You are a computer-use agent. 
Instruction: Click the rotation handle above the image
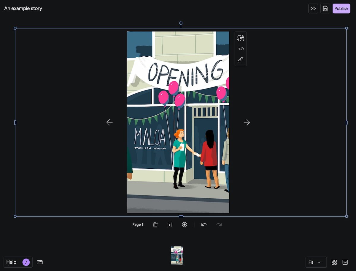point(181,23)
